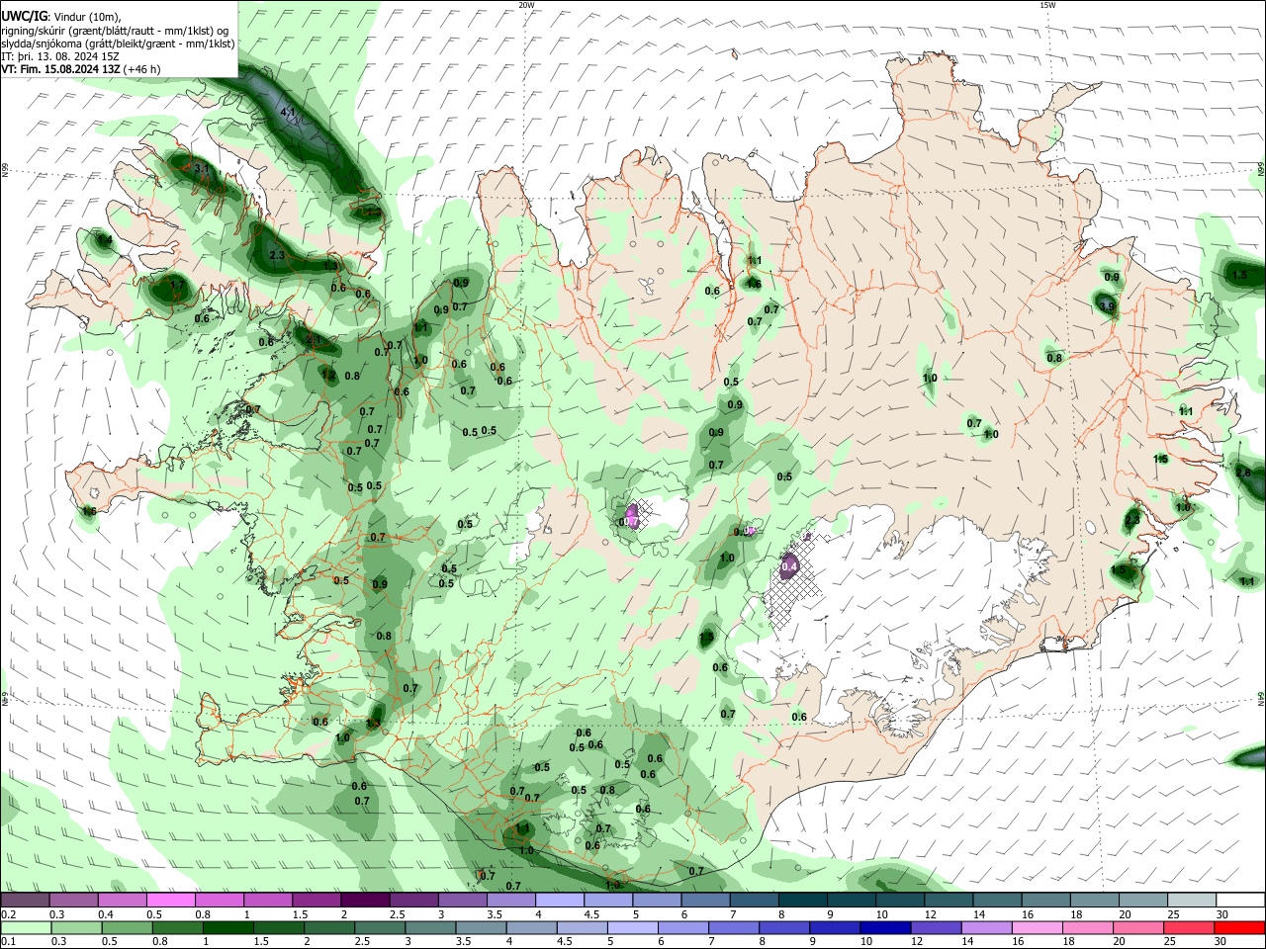Click the 'VT: Fim. 15.08.2024 13Z (+46 h)' line
Screen dimensions: 1266x949
pyautogui.click(x=81, y=69)
